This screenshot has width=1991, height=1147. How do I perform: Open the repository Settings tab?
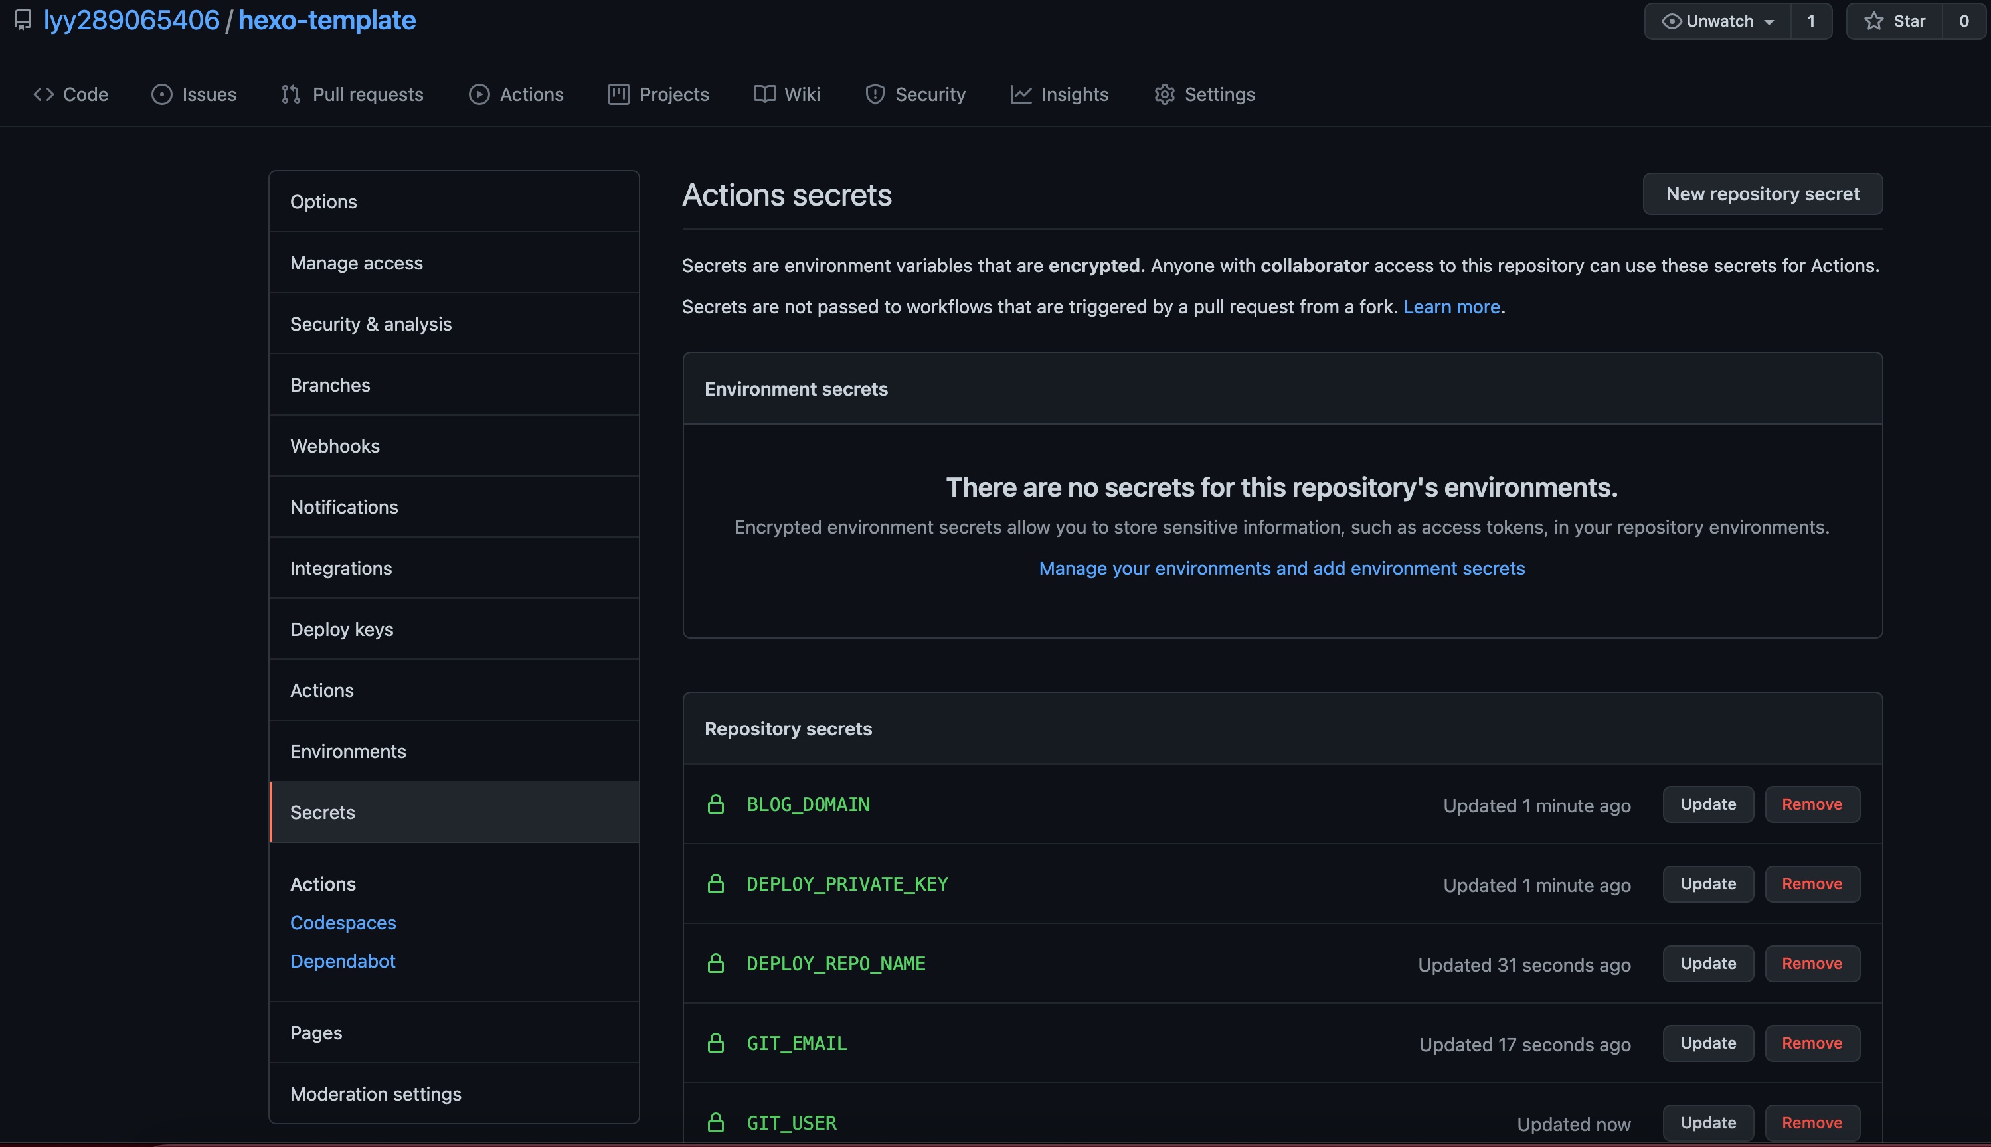(x=1205, y=94)
